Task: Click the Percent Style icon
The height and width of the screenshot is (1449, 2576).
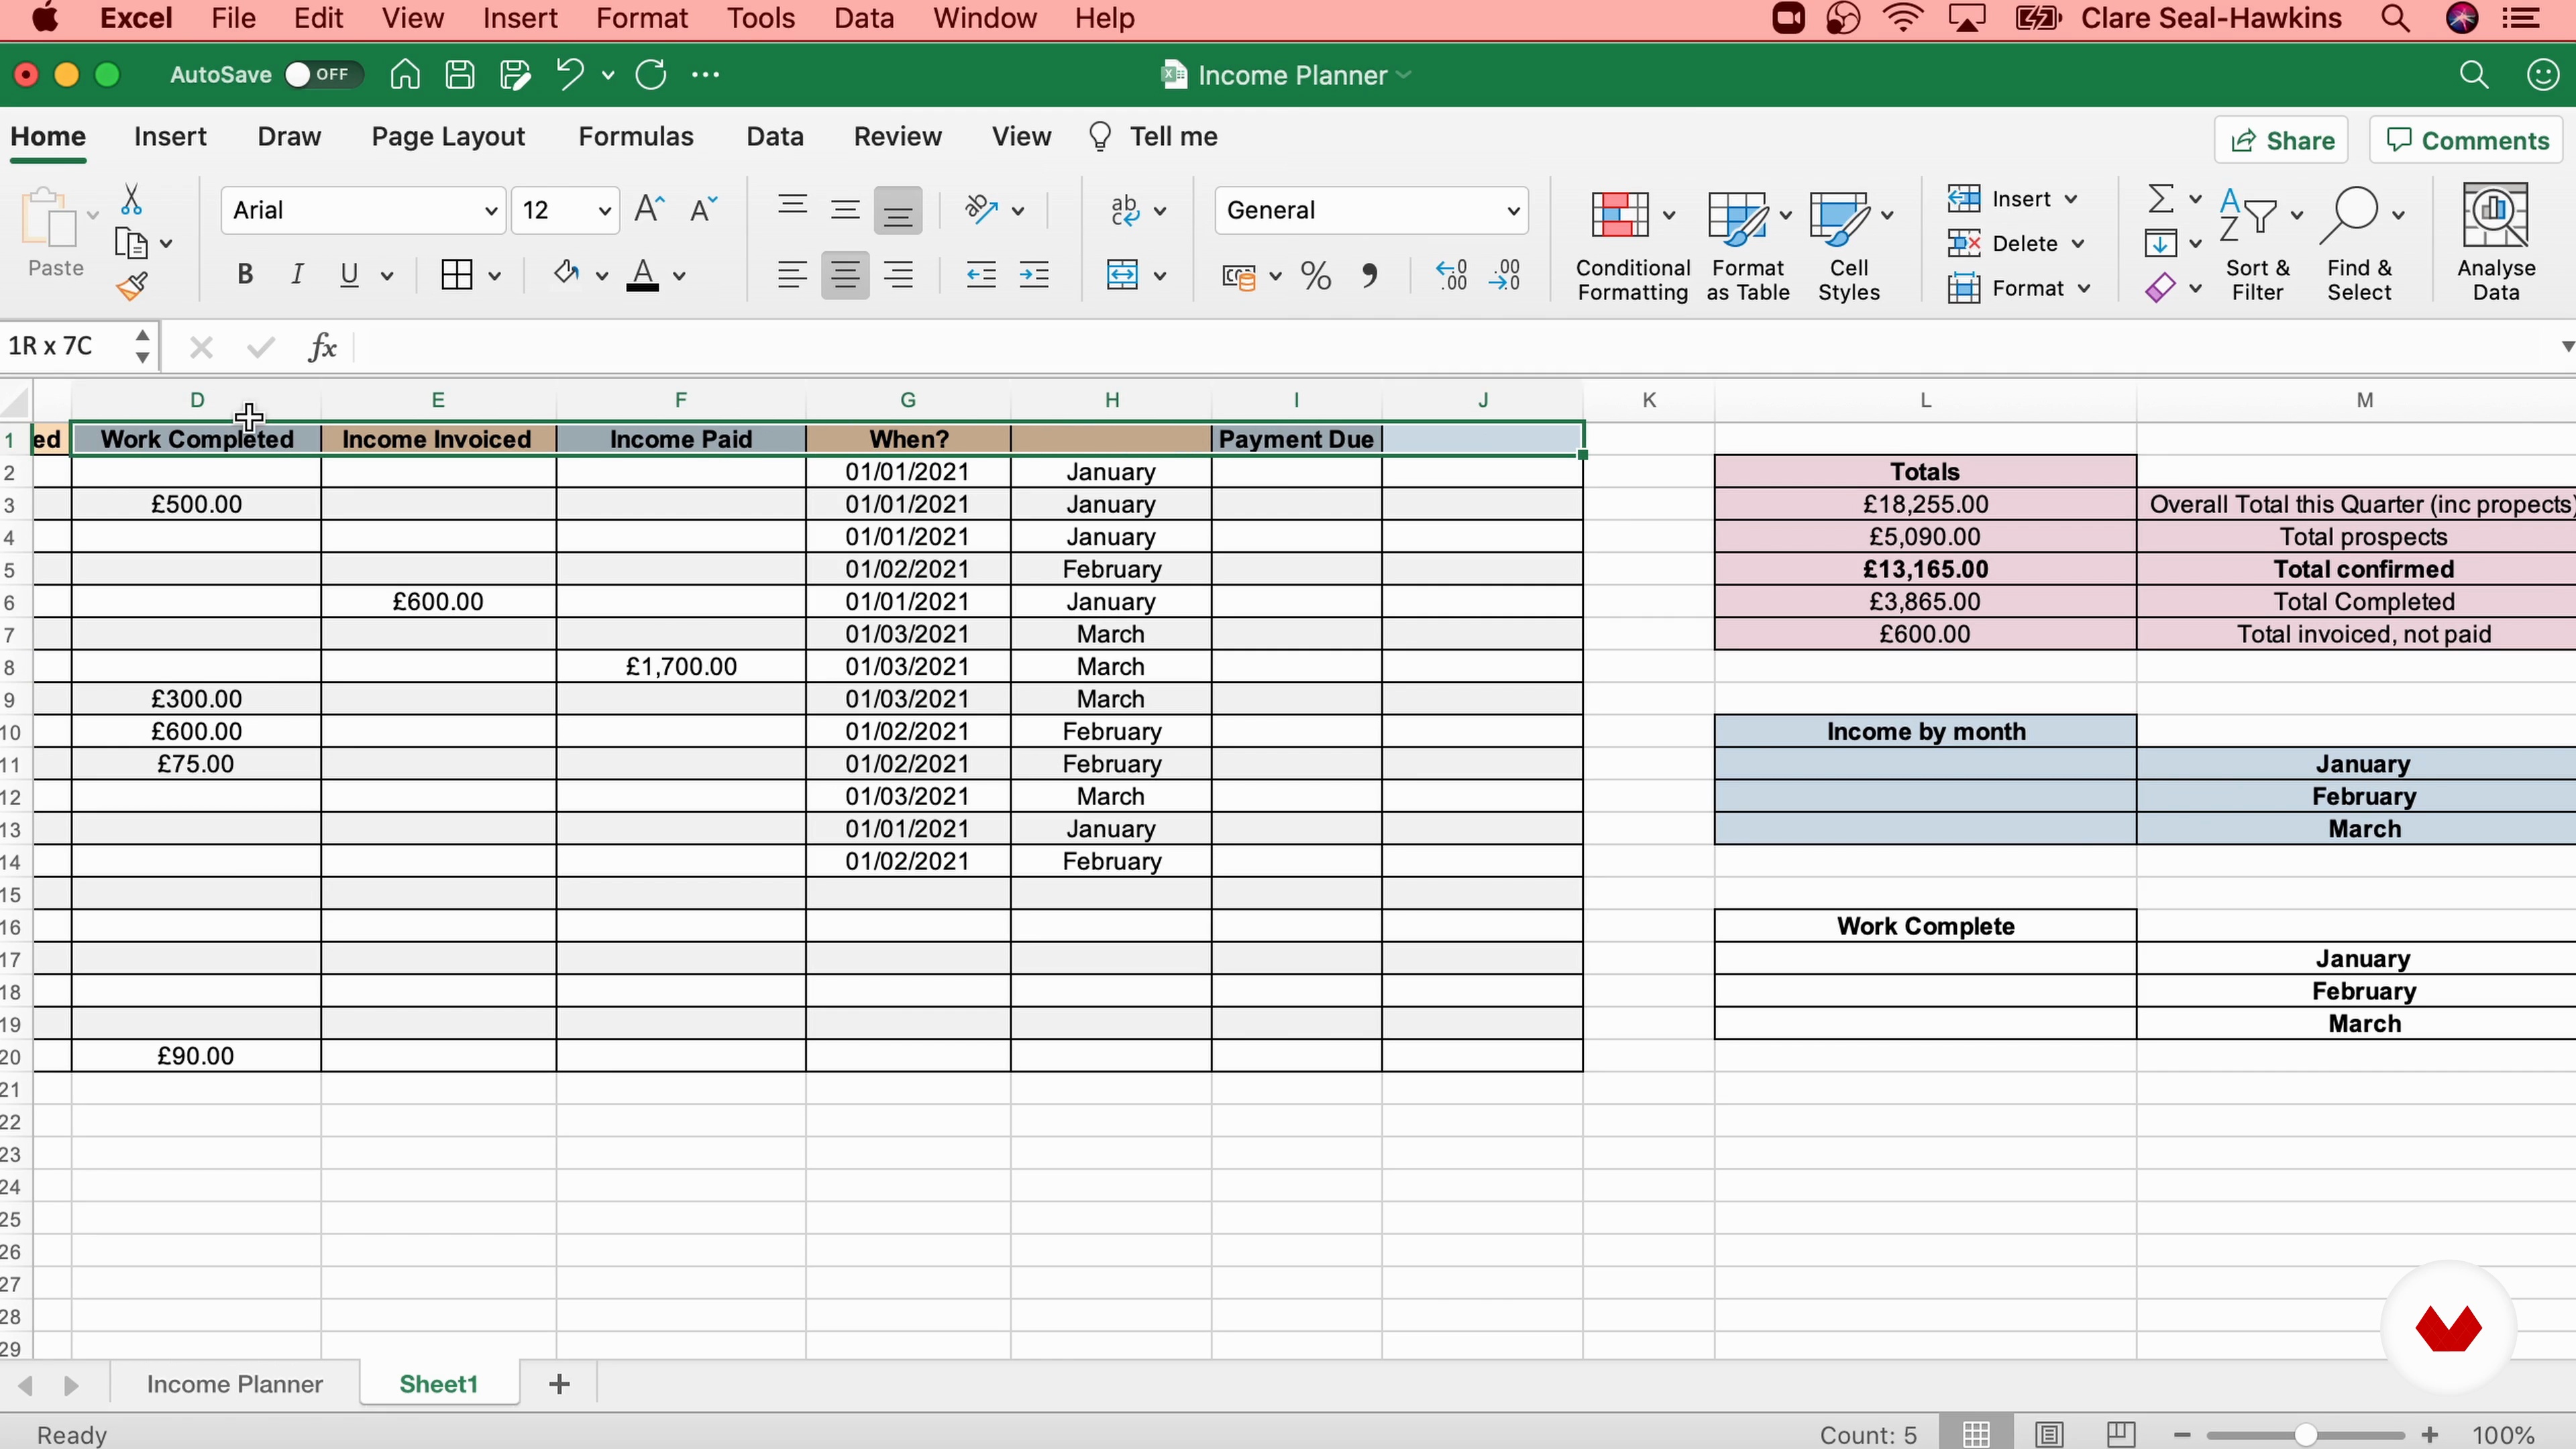Action: click(x=1315, y=275)
